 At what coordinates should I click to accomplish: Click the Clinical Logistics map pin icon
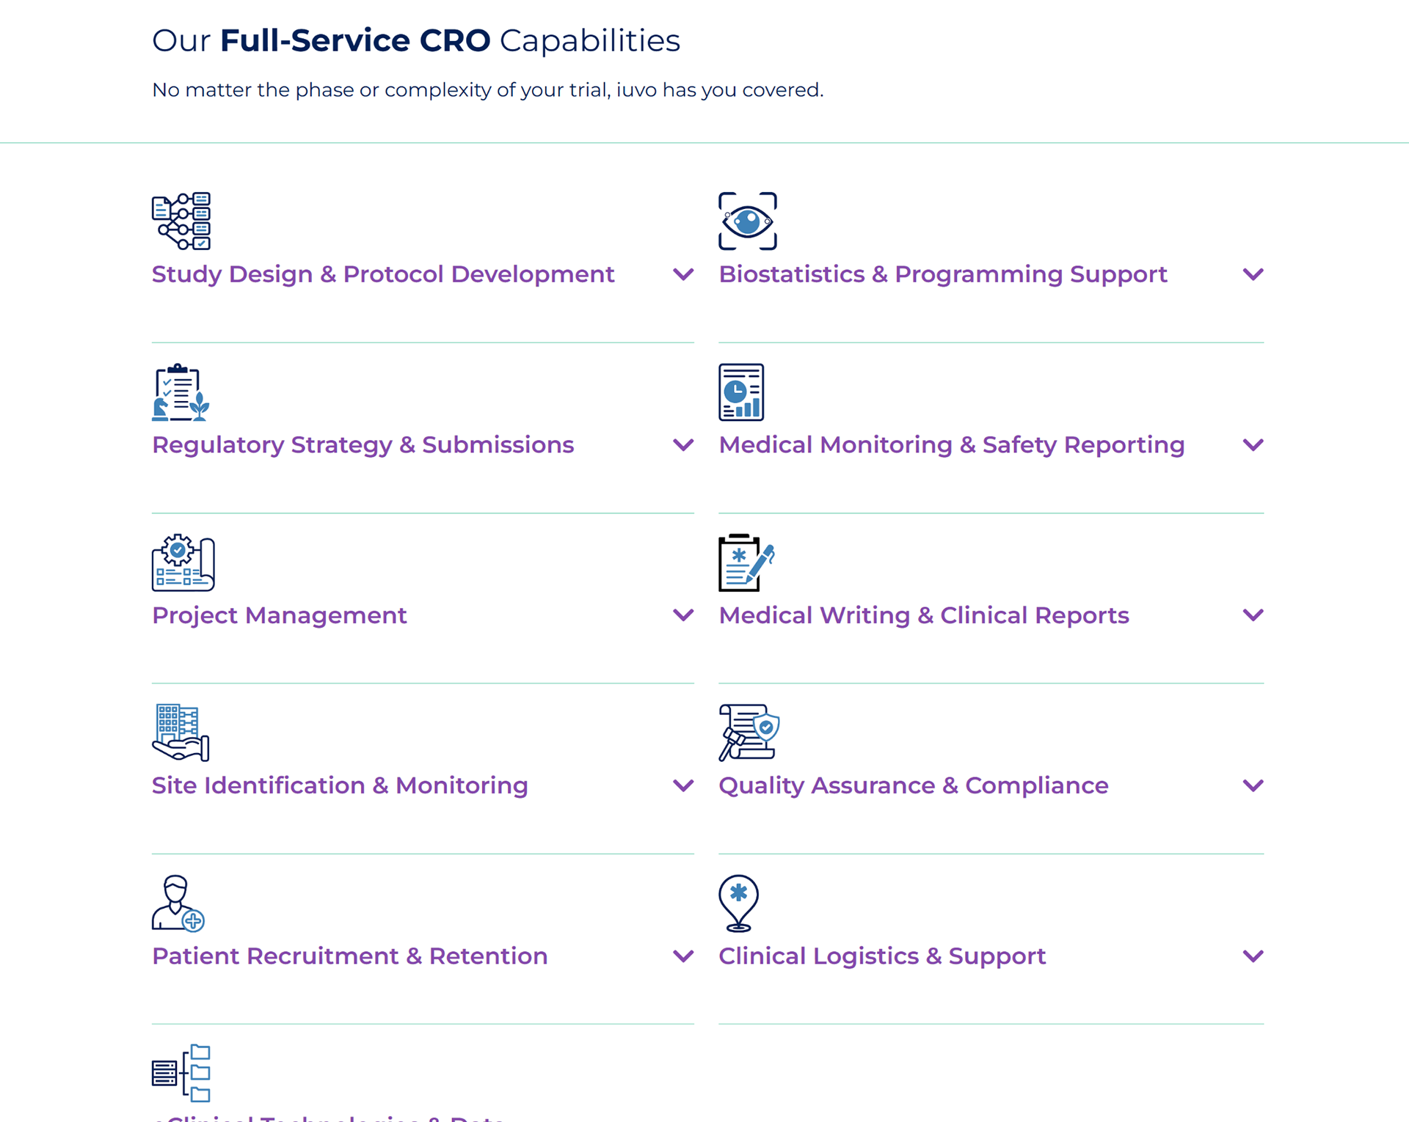pos(738,903)
